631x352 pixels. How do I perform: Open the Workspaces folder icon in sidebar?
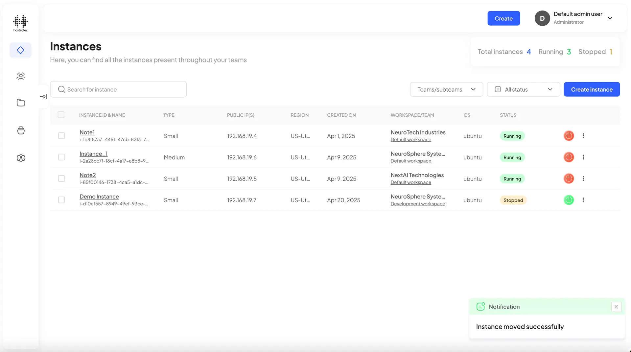[x=20, y=103]
